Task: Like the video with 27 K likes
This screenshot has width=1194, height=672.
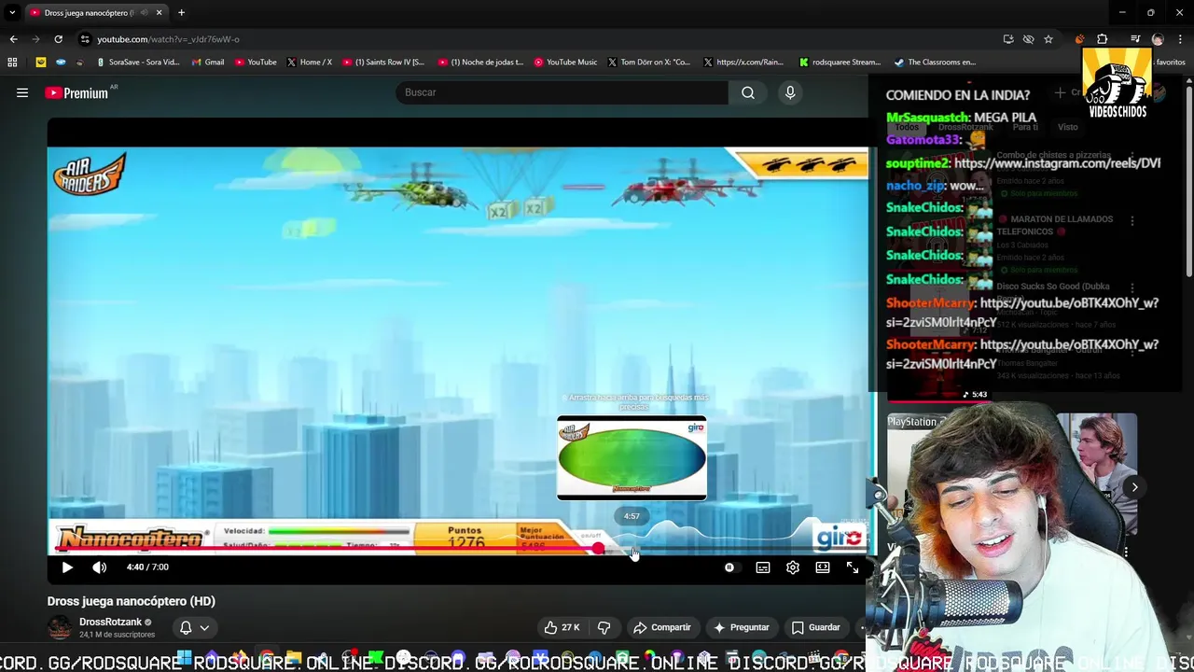Action: [562, 627]
